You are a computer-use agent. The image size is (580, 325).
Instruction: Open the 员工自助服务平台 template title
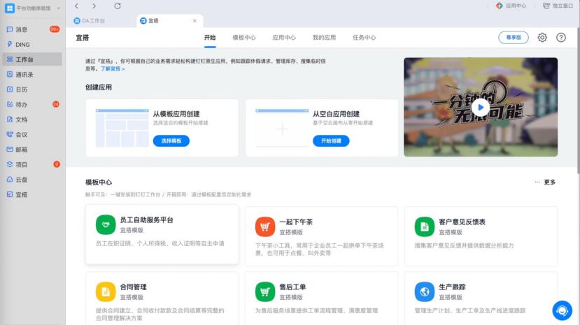(146, 219)
